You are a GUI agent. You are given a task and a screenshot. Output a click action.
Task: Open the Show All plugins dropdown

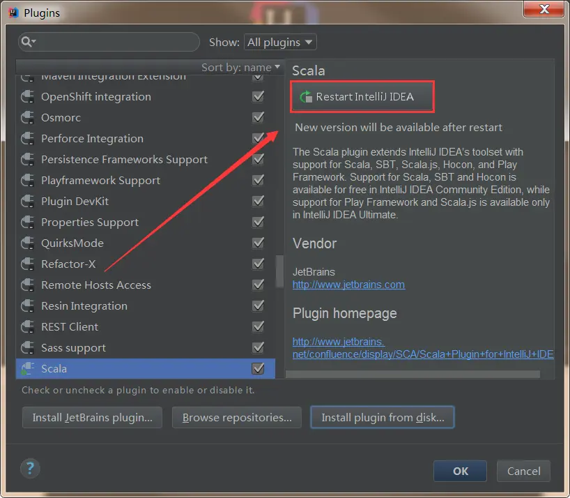[x=280, y=42]
